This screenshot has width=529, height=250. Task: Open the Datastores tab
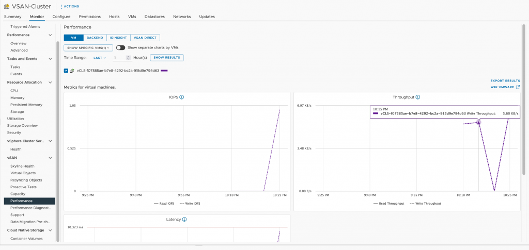[x=154, y=16]
